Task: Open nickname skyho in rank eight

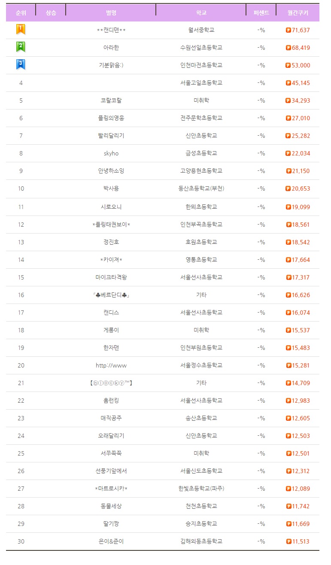Action: pos(111,153)
